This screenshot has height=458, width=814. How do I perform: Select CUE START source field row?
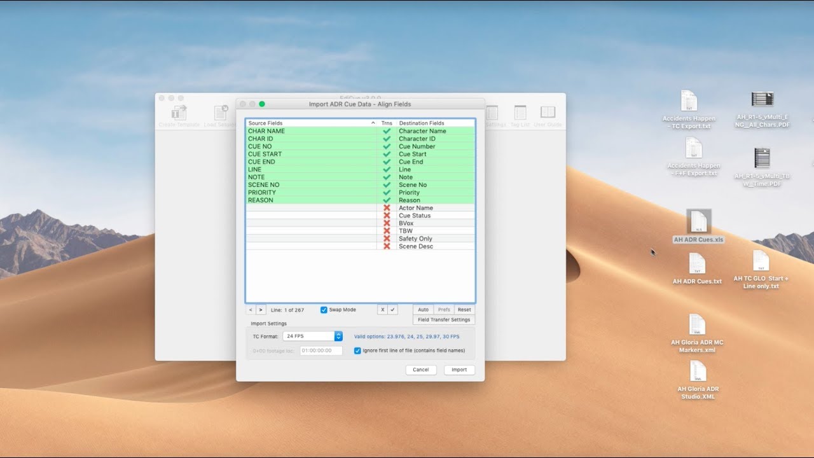pyautogui.click(x=312, y=154)
